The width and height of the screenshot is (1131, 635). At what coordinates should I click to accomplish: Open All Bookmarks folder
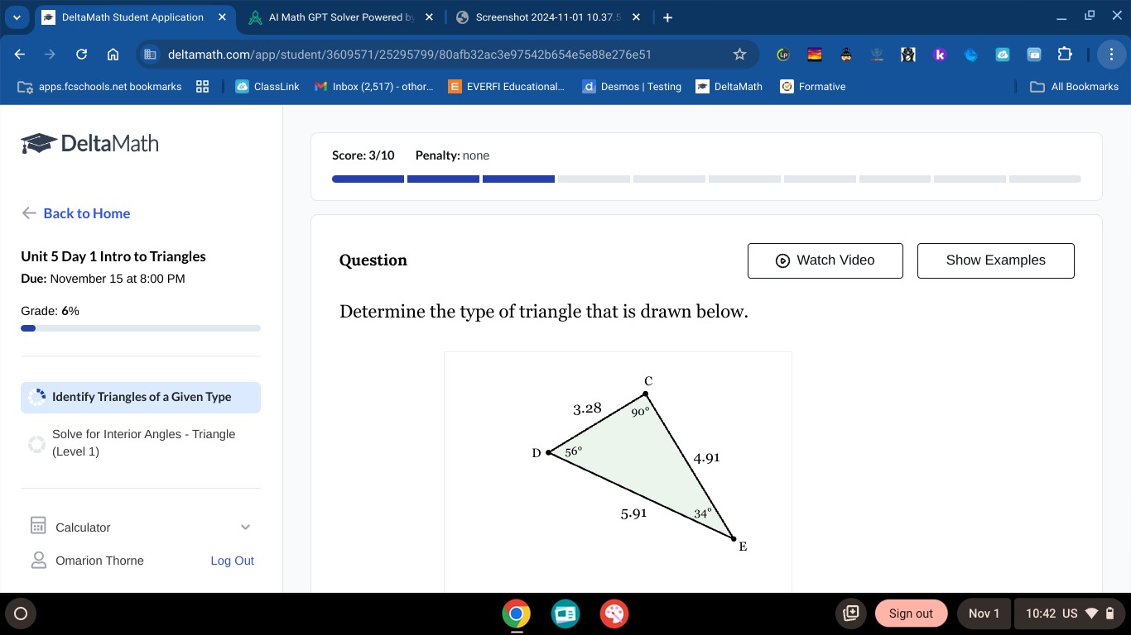coord(1074,86)
